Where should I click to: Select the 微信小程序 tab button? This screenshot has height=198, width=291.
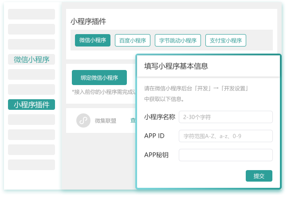[93, 40]
